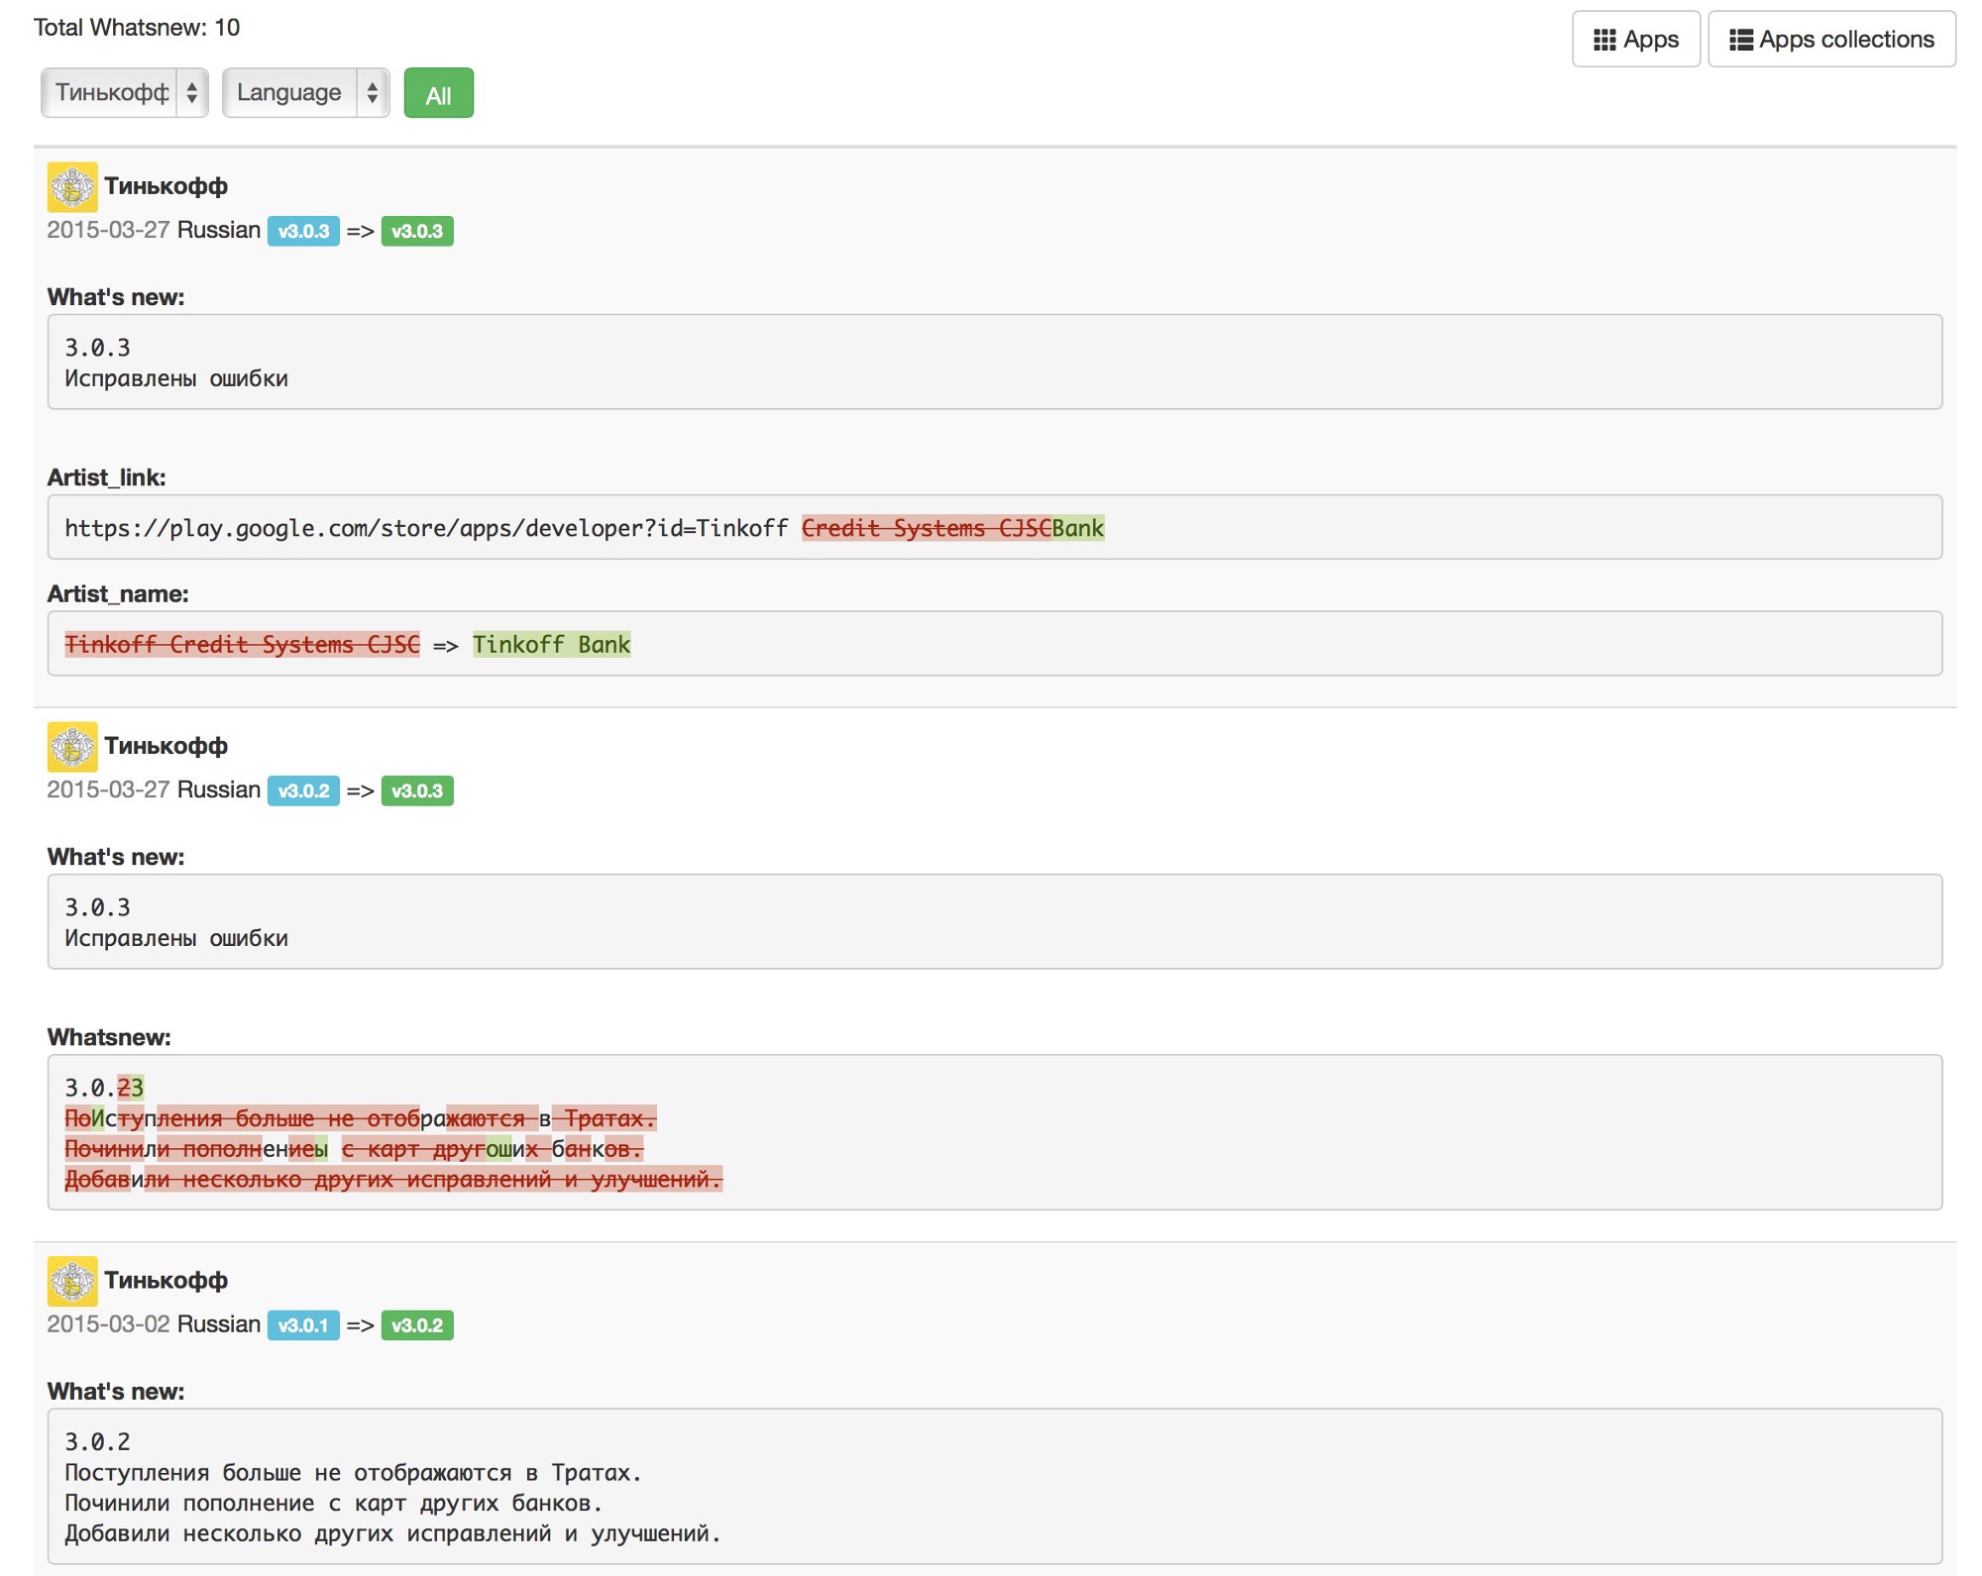Click the Apps grid button
Image resolution: width=1982 pixels, height=1576 pixels.
(x=1635, y=40)
